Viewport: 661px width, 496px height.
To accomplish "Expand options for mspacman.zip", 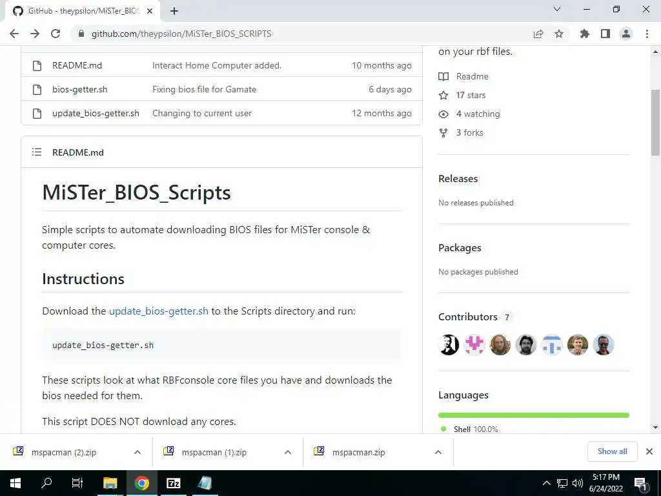I will [438, 452].
